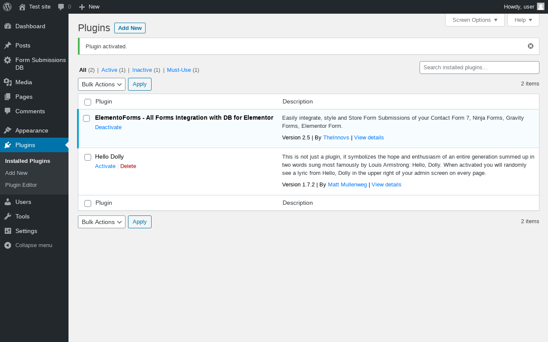Open the Howdy, user account menu
548x342 pixels.
(524, 7)
